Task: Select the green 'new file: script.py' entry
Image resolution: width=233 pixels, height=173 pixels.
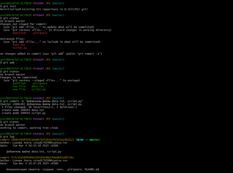Action: pyautogui.click(x=29, y=89)
